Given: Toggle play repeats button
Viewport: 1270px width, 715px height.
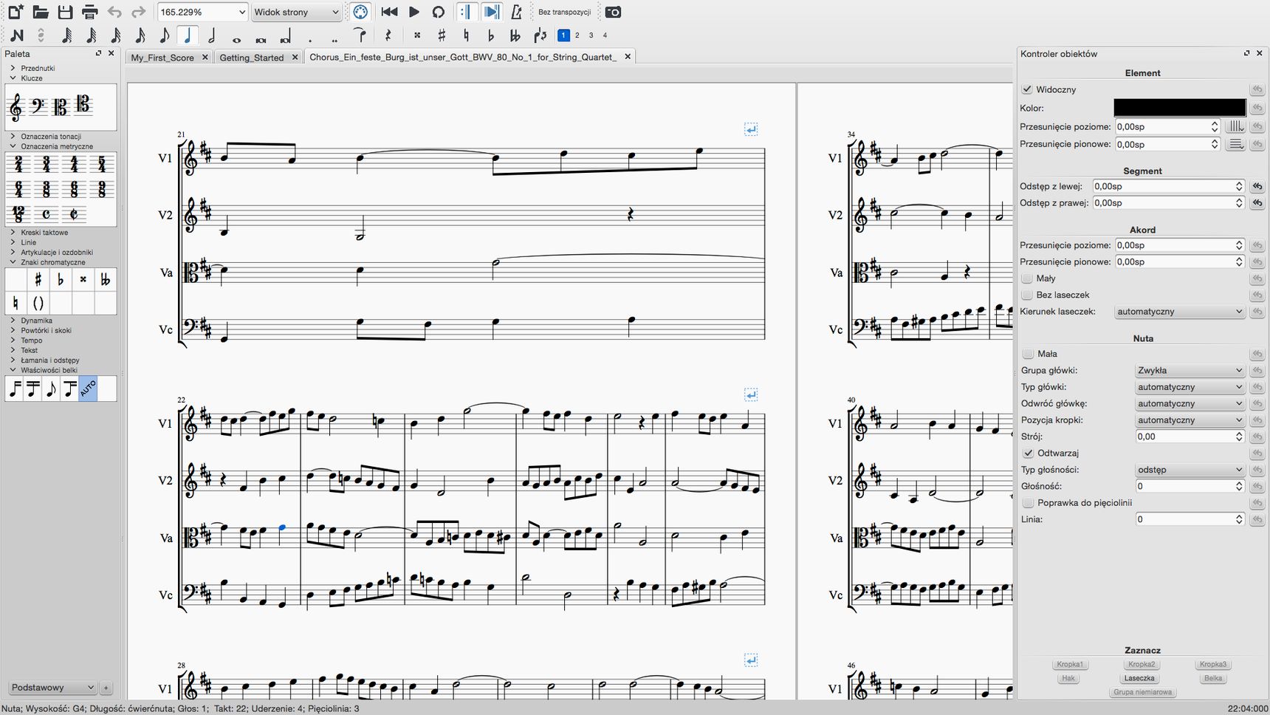Looking at the screenshot, I should point(466,12).
